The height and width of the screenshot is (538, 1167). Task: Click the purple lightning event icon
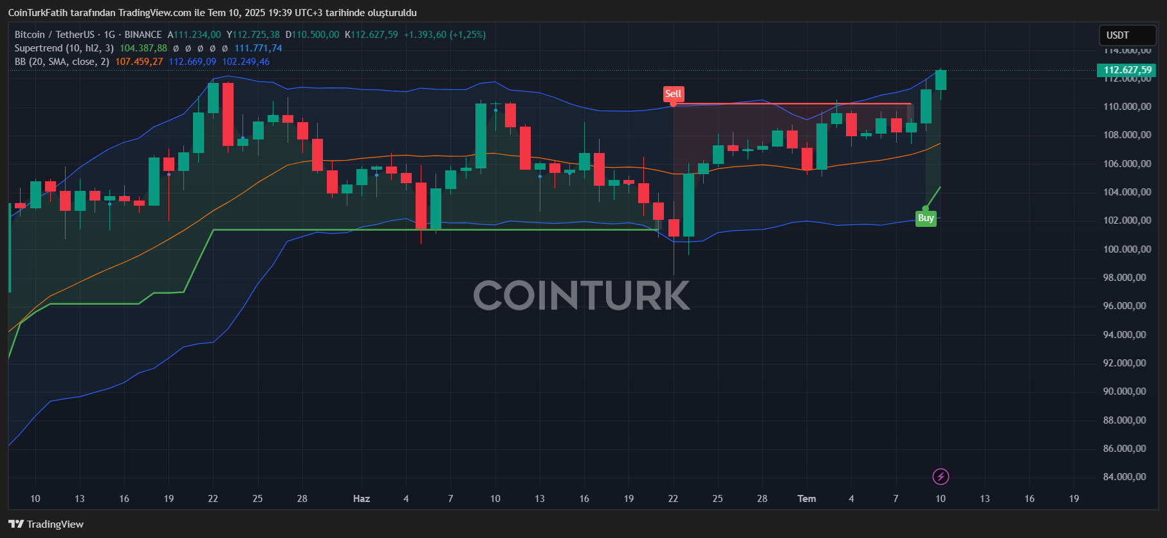pyautogui.click(x=941, y=476)
